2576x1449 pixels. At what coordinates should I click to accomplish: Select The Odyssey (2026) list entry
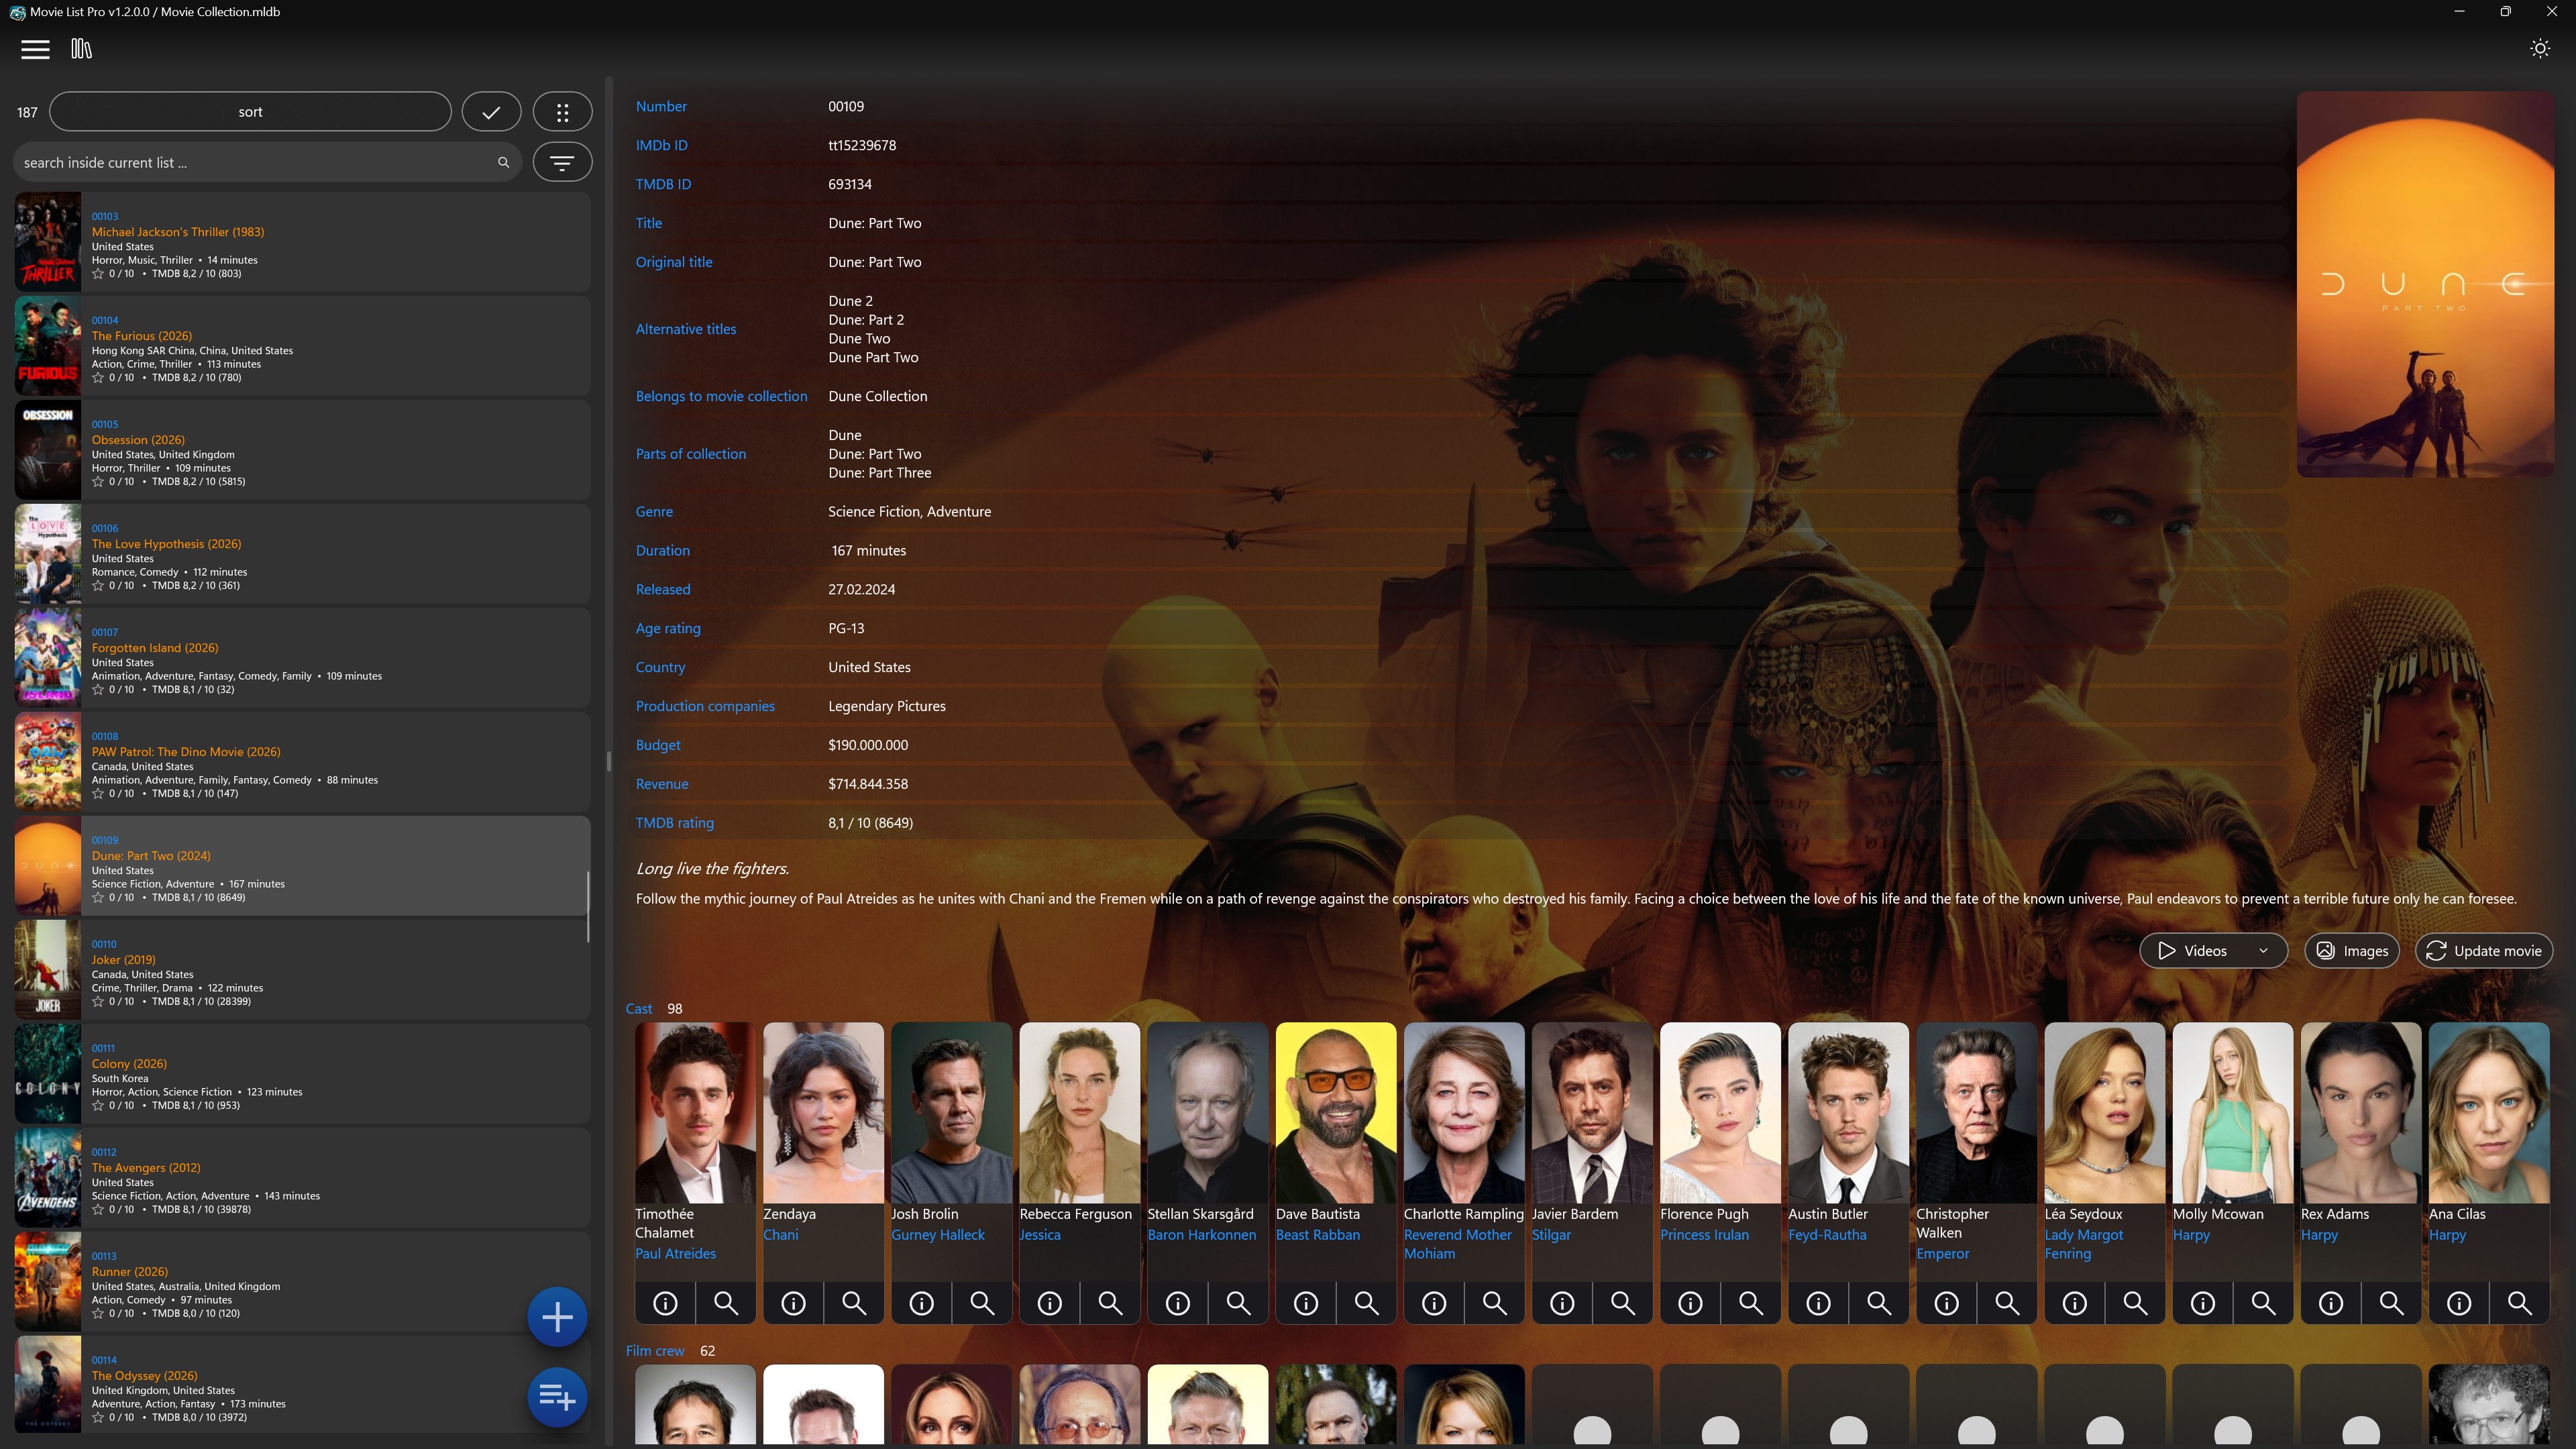click(x=302, y=1386)
